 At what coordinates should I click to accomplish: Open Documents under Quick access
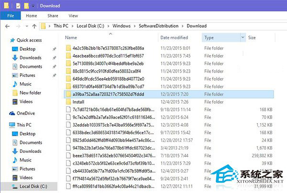31,66
